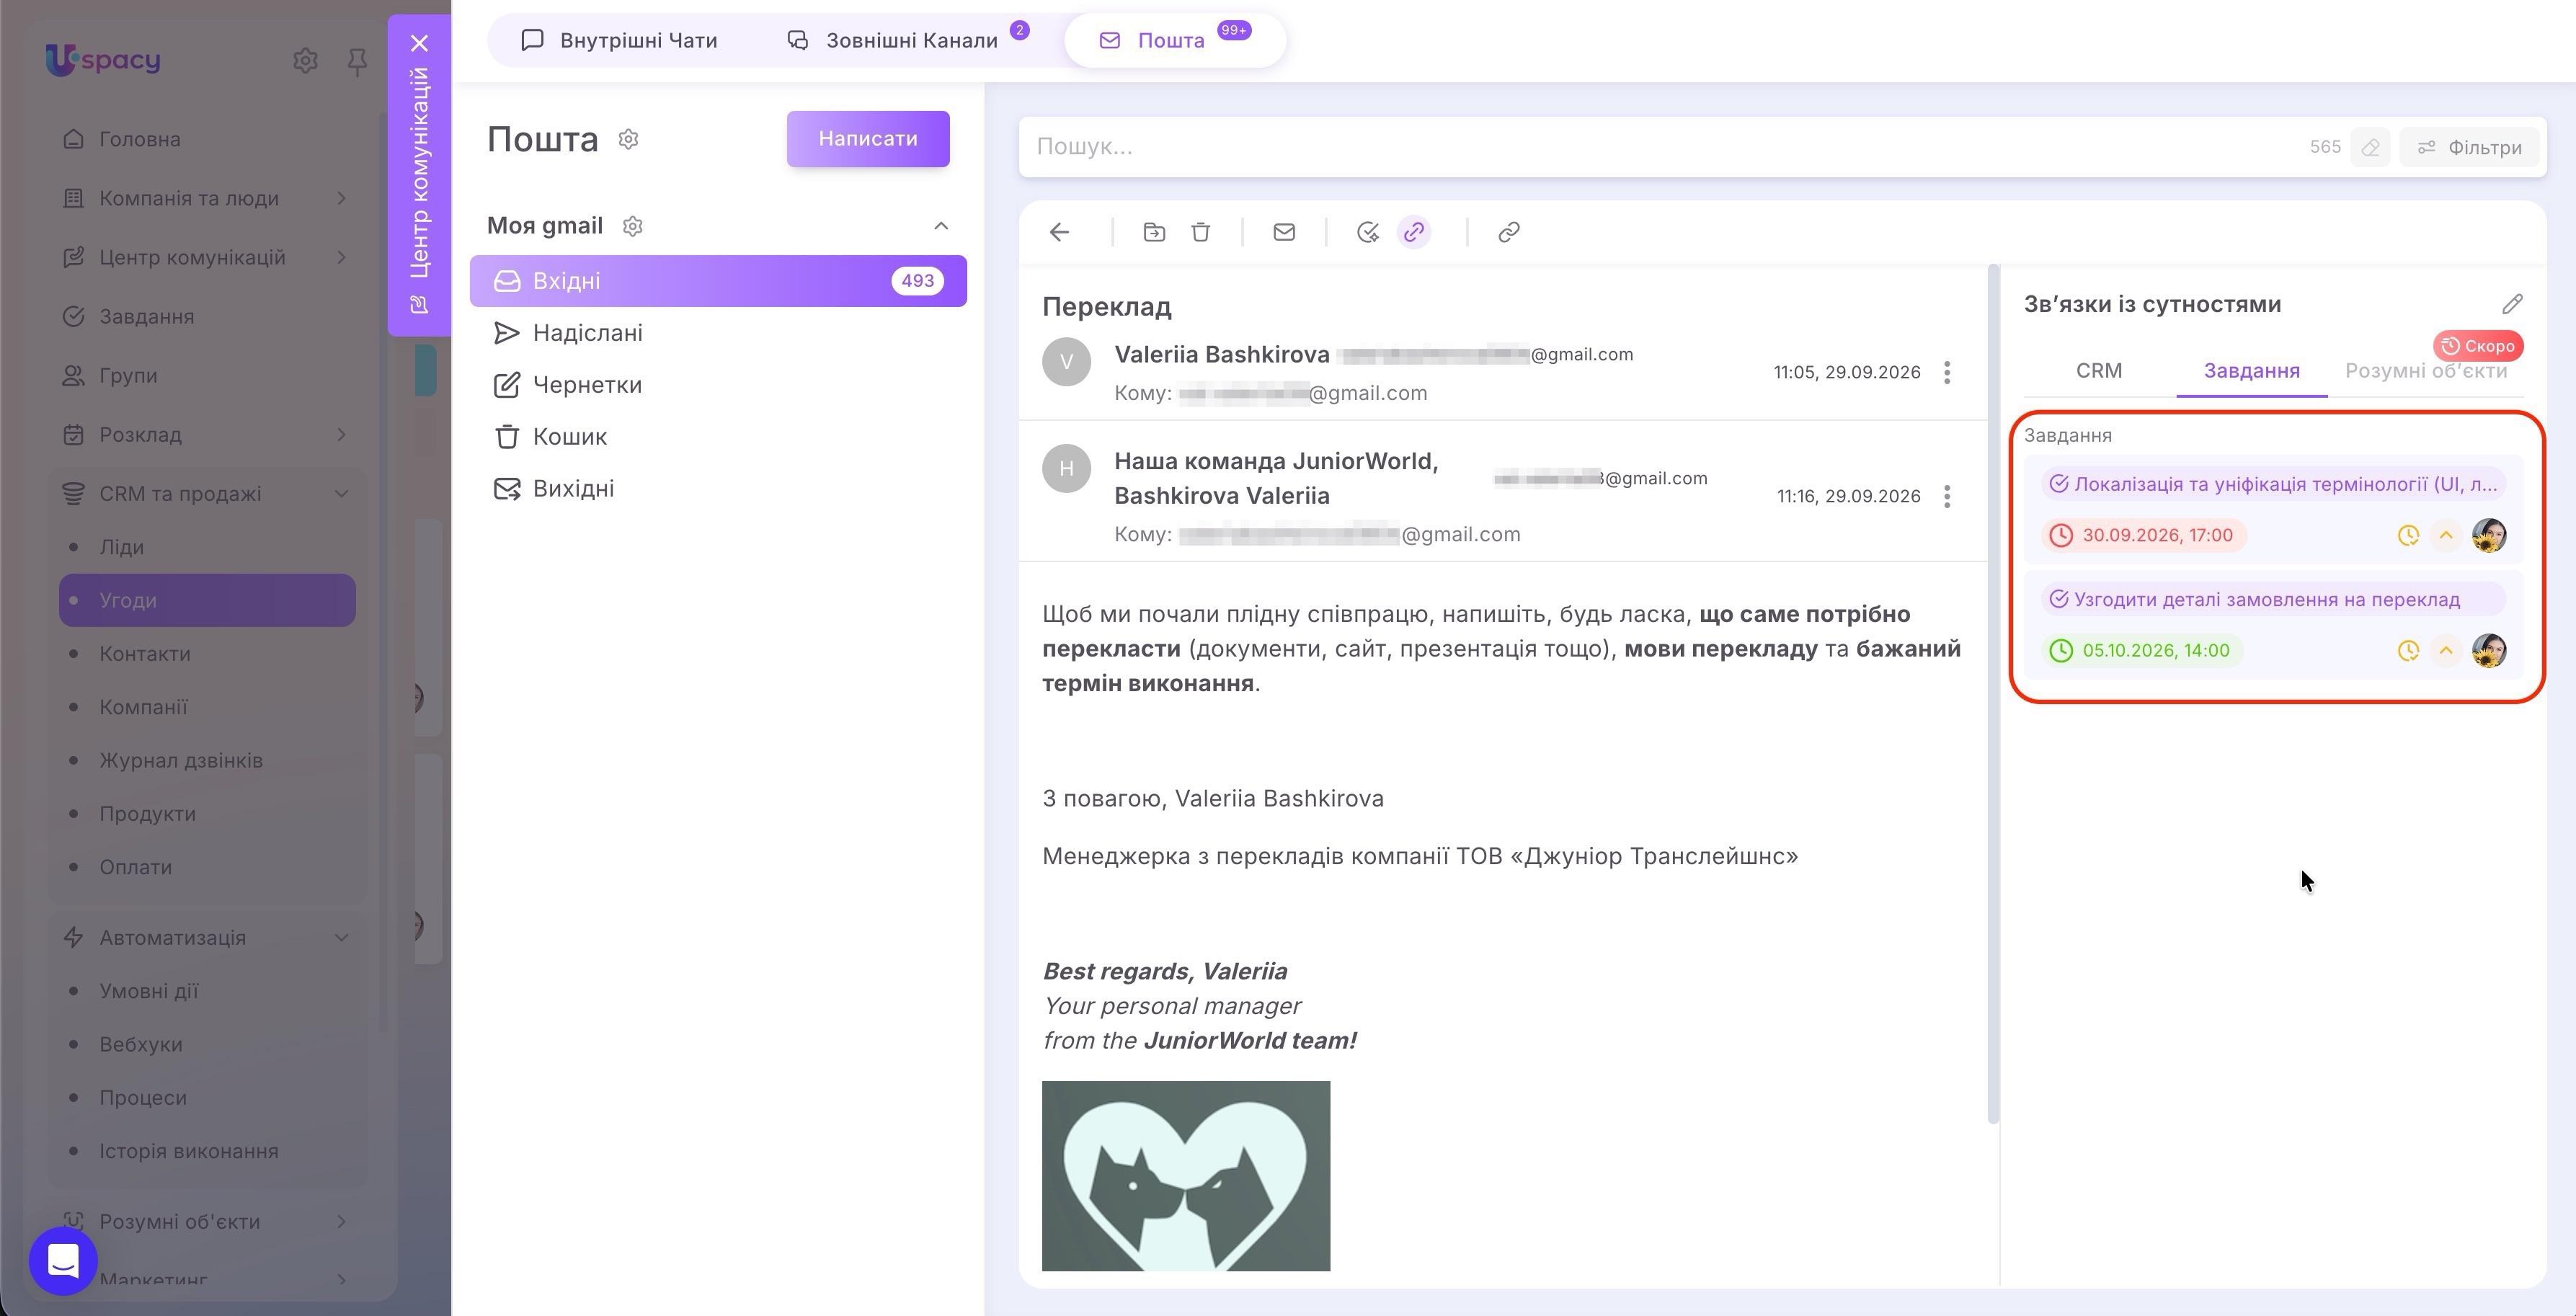
Task: Open mail settings gear next to Пошта
Action: coord(628,139)
